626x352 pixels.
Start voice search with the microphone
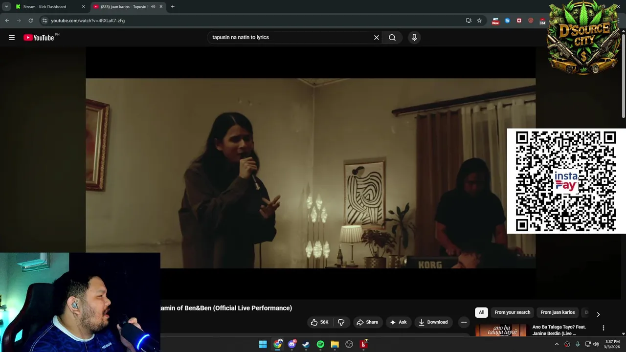click(x=414, y=38)
